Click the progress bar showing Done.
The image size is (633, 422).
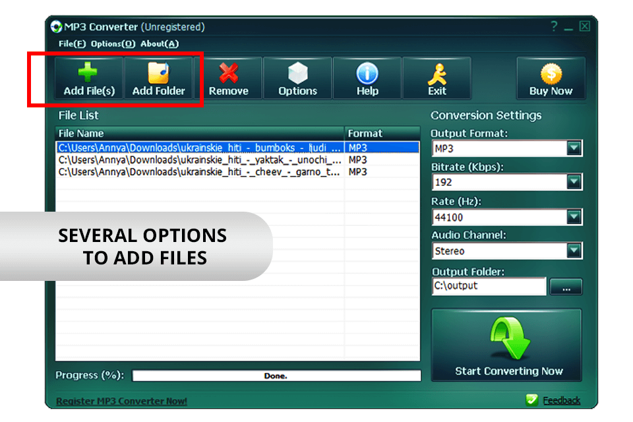pyautogui.click(x=276, y=376)
